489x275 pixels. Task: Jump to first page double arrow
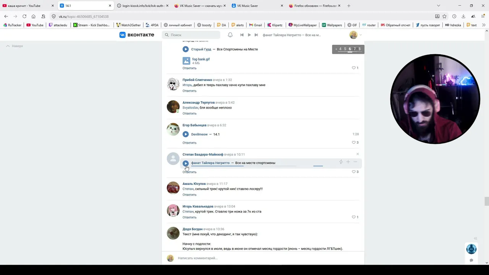click(x=336, y=49)
